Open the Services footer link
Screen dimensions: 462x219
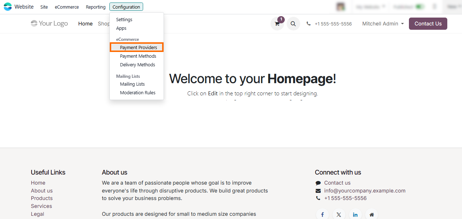[x=41, y=206]
